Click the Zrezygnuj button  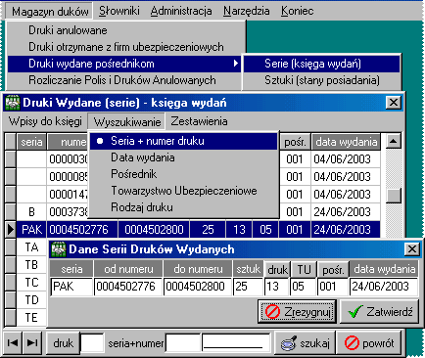pos(297,312)
